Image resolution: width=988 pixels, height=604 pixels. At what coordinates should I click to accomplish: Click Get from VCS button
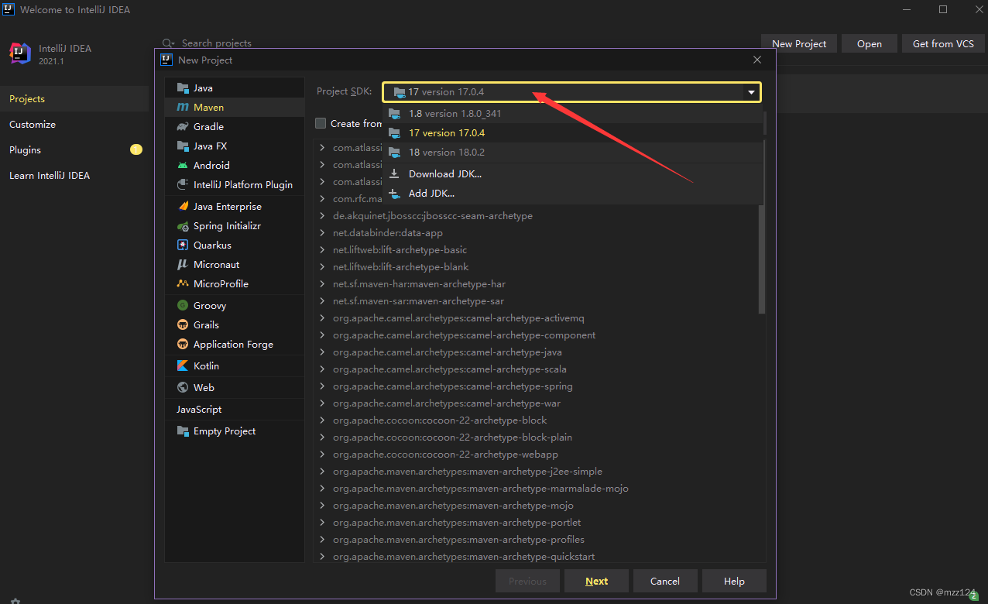[x=943, y=43]
